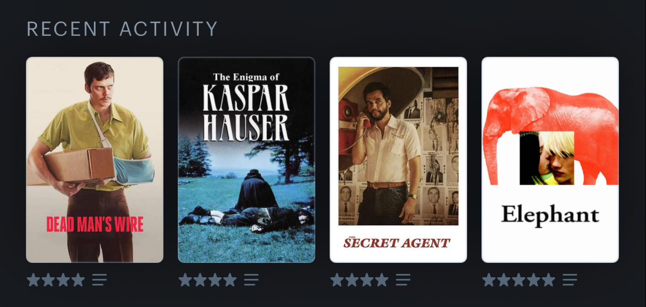
Task: Click the fourth star under Dead Man's Wire
Action: click(78, 280)
